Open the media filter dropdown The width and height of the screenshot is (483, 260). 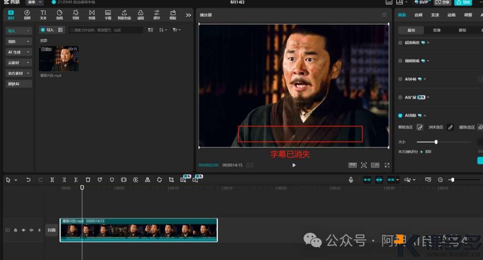tap(177, 30)
